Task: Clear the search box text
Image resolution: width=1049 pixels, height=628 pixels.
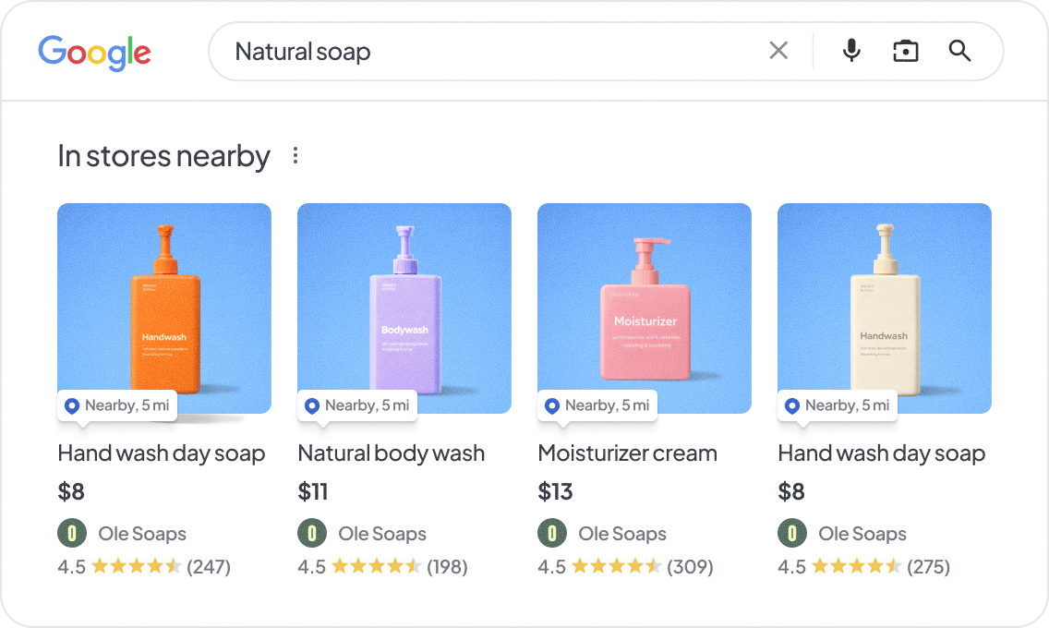Action: (778, 51)
